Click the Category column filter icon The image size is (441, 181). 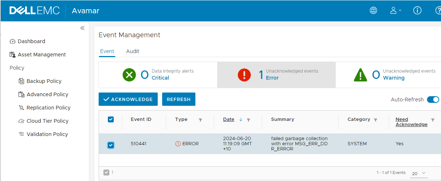pos(376,120)
